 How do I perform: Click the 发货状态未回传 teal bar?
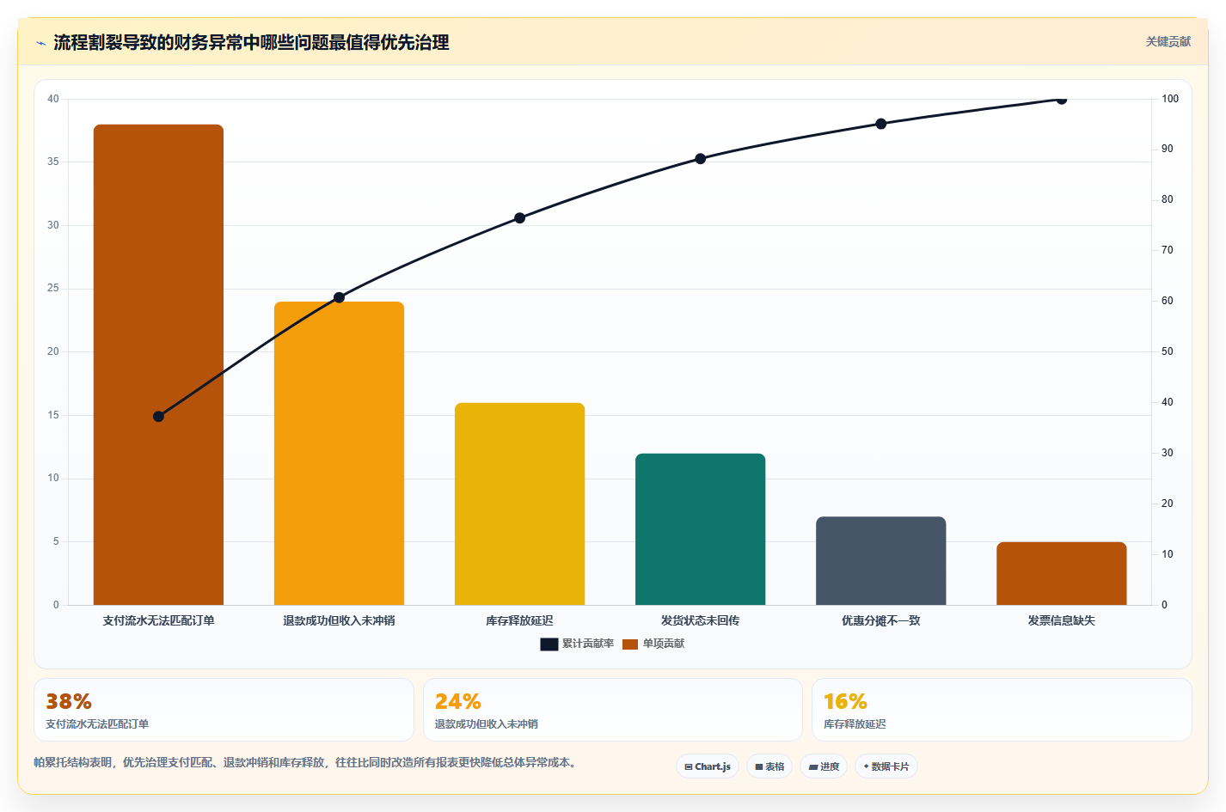coord(700,529)
